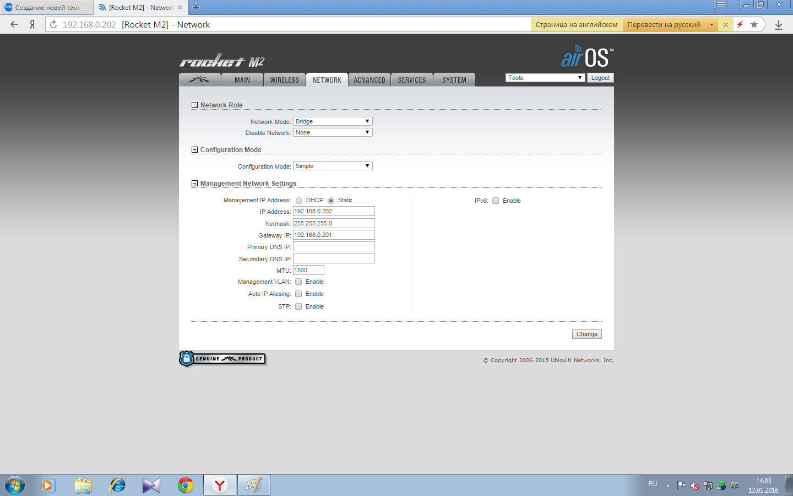Collapse Management Network Settings section
Viewport: 793px width, 496px height.
[194, 184]
